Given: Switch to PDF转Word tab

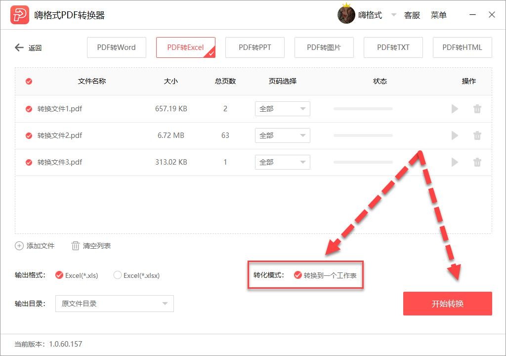Looking at the screenshot, I should [x=117, y=47].
